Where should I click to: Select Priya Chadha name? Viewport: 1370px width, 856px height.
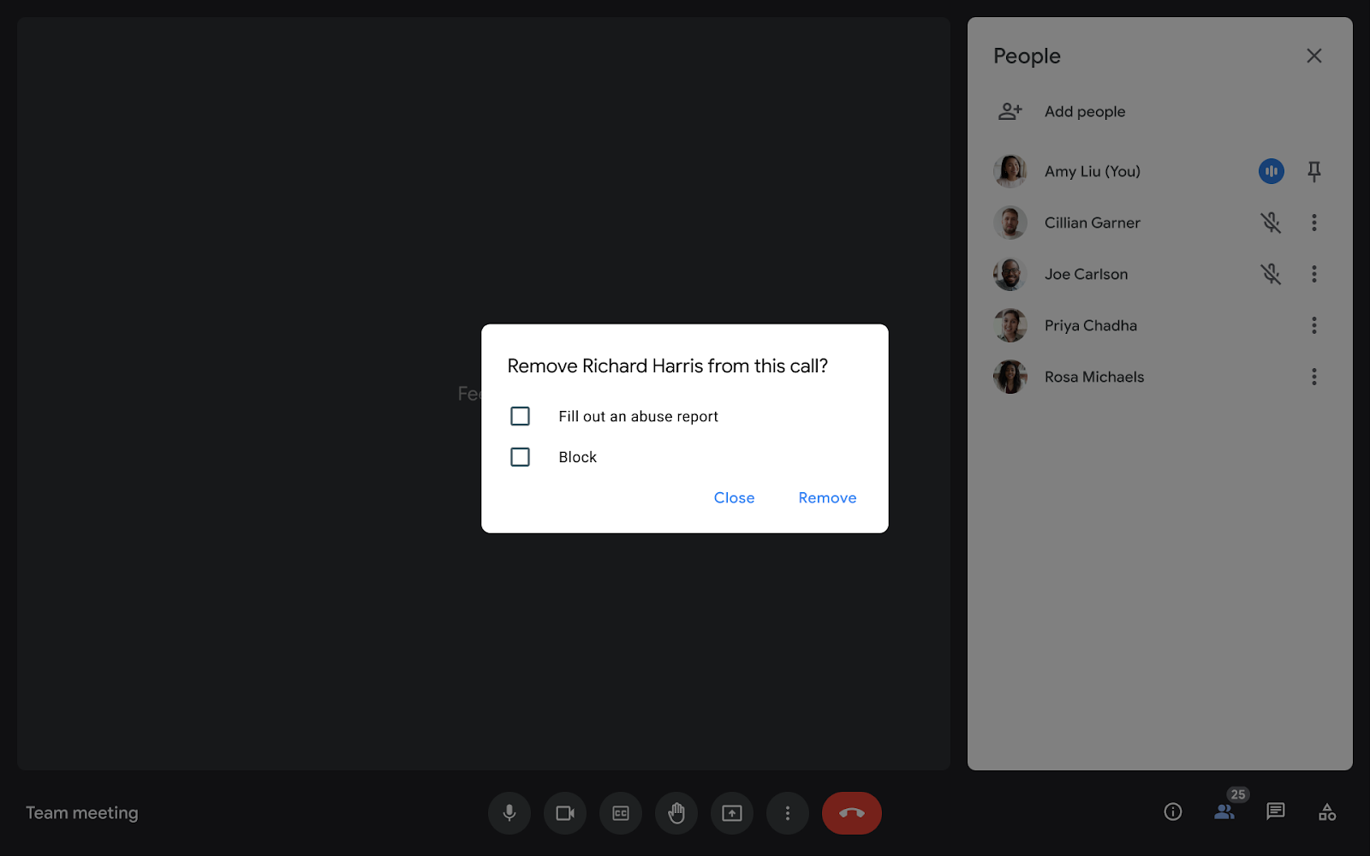tap(1091, 325)
